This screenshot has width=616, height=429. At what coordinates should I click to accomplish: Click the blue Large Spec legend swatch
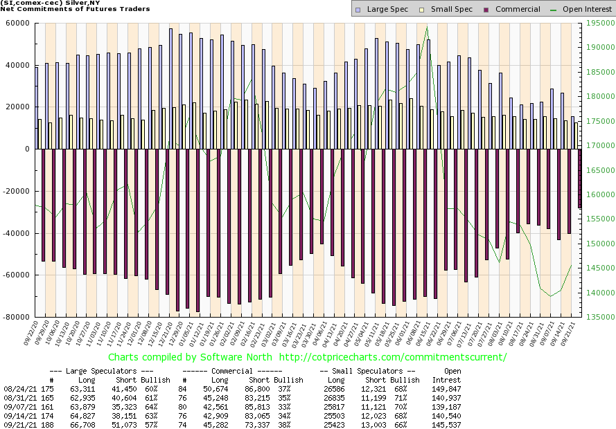(x=358, y=10)
